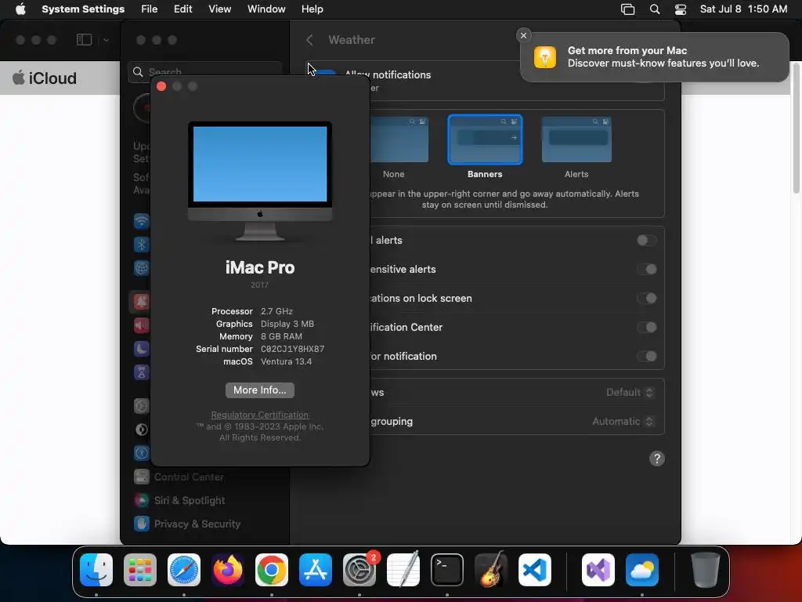802x602 pixels.
Task: Open the Apple menu
Action: click(x=20, y=9)
